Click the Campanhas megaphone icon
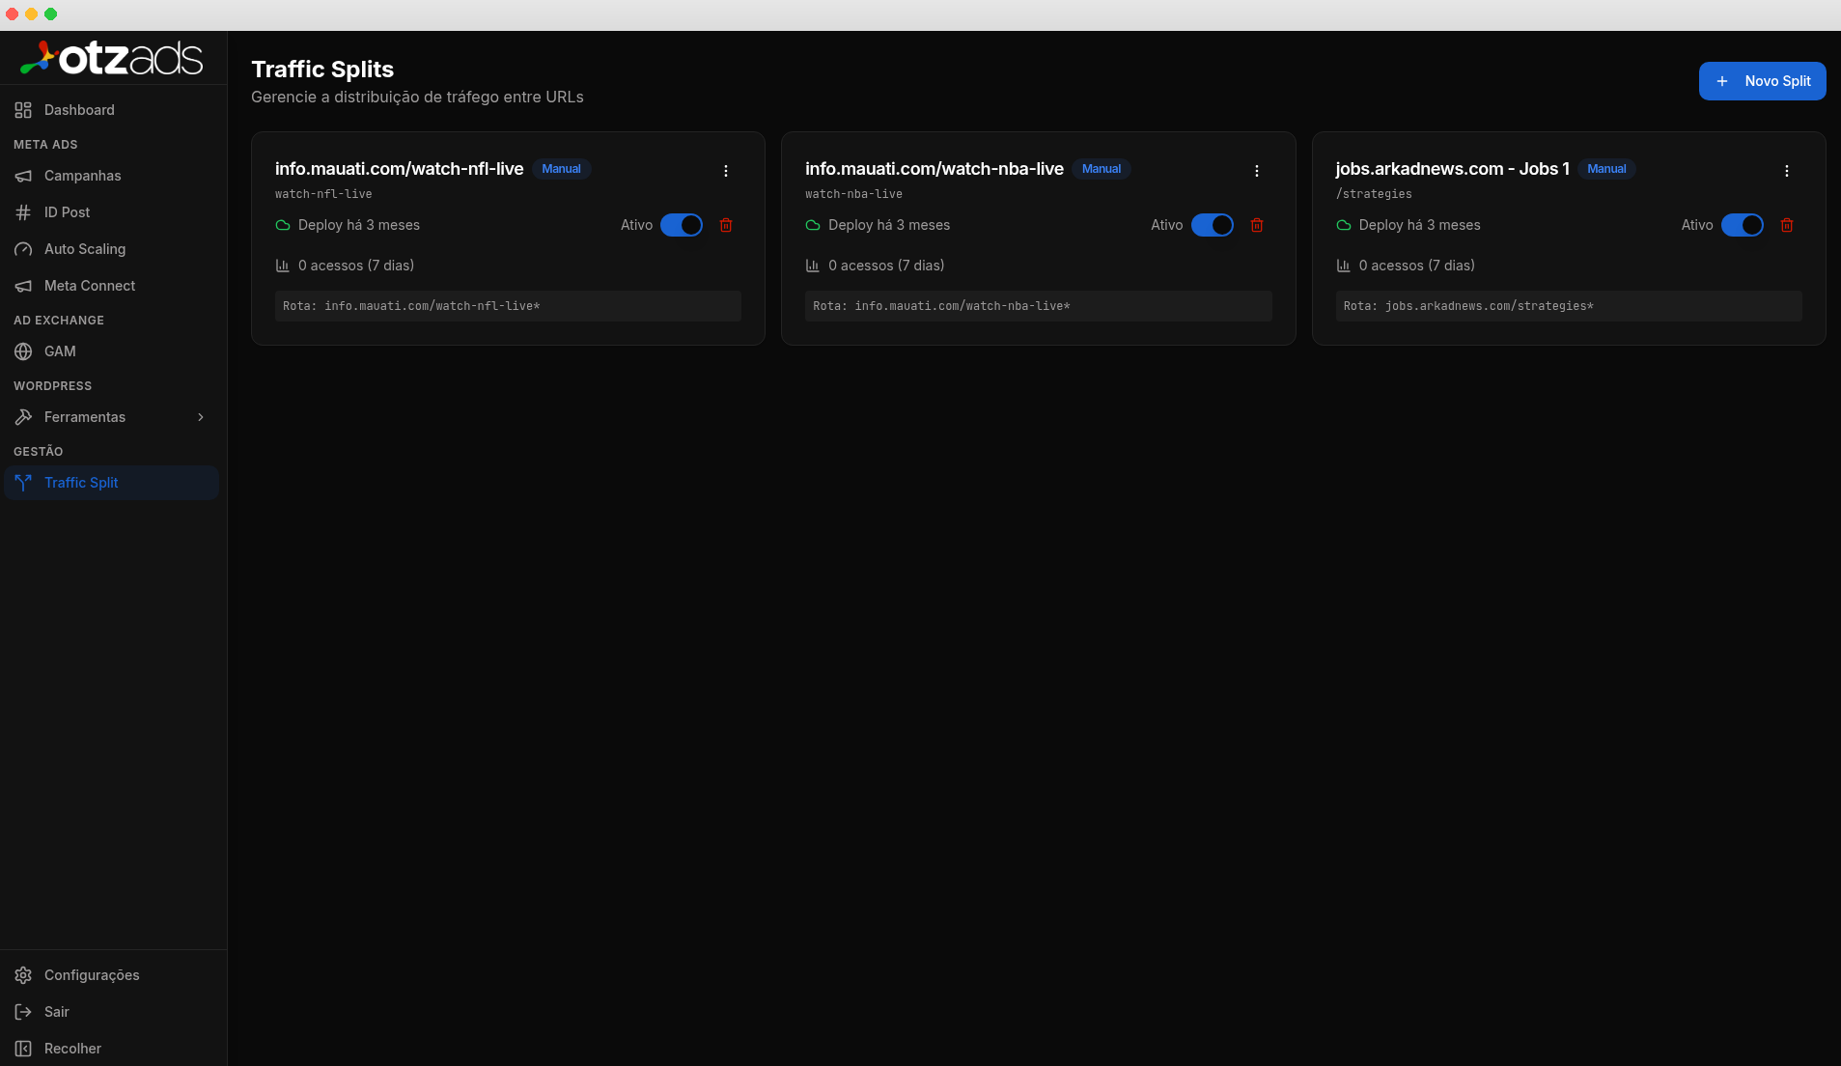 point(23,176)
